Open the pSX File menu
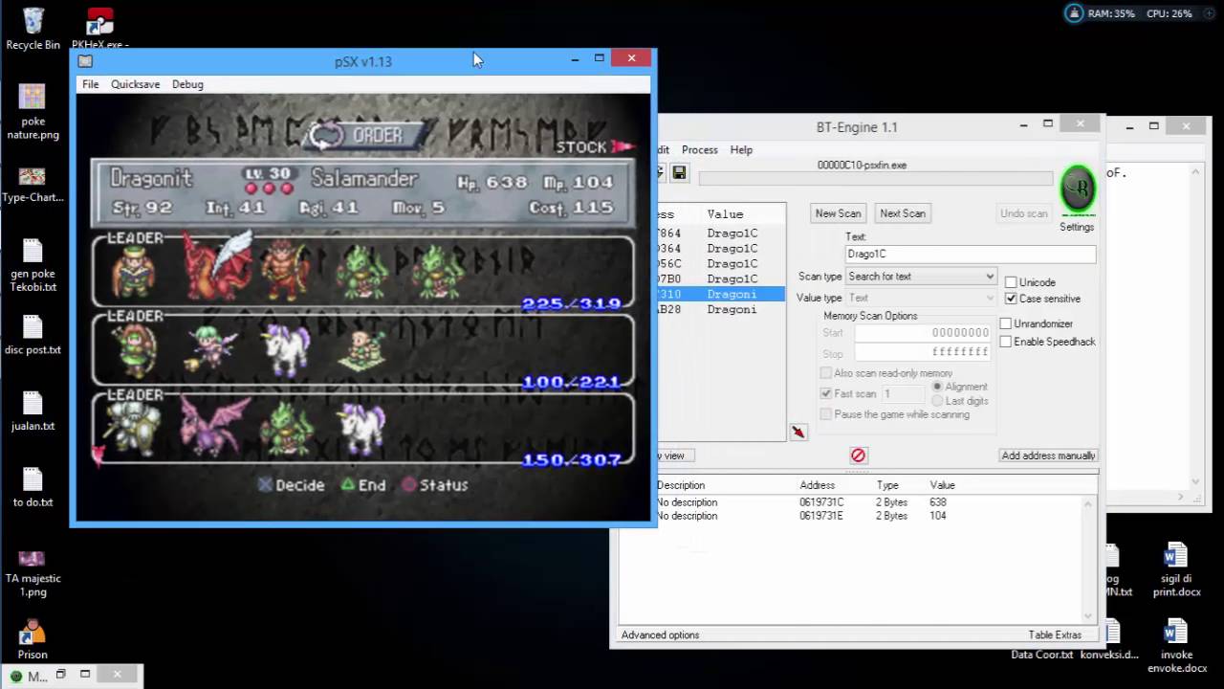This screenshot has height=689, width=1224. (x=90, y=84)
